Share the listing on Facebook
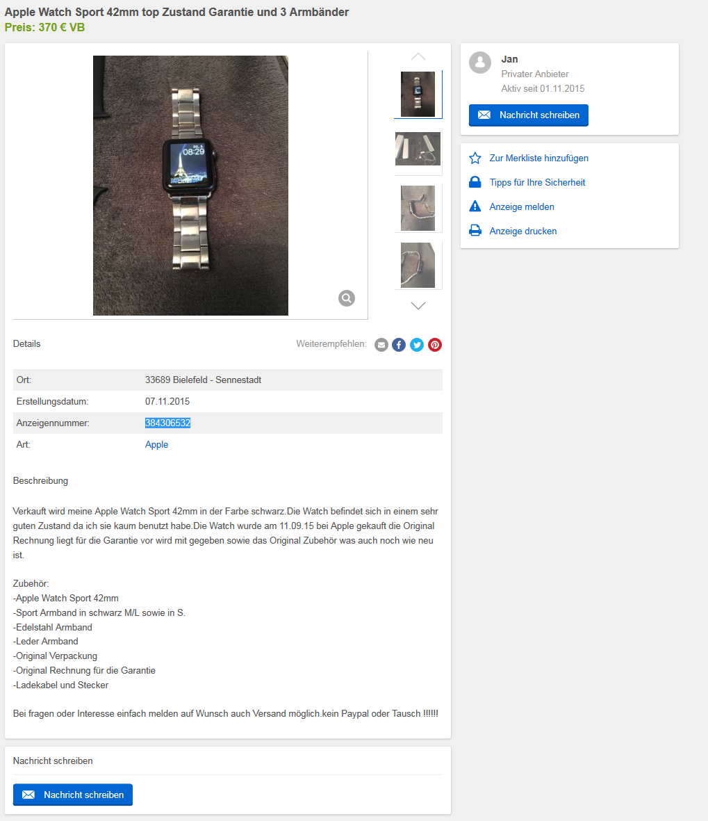This screenshot has height=821, width=708. (399, 345)
